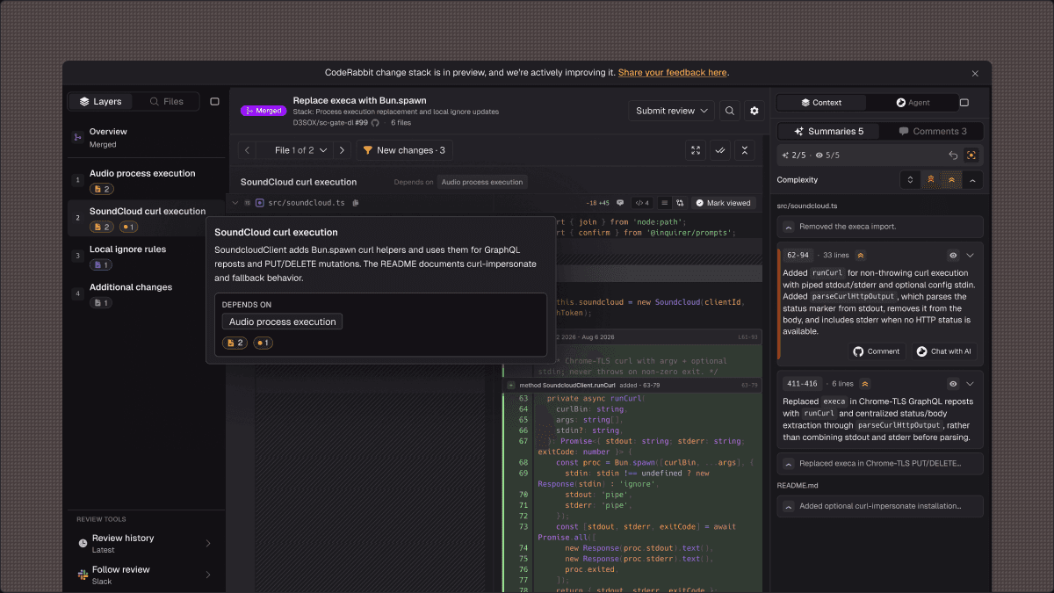Open the comment bubble icon on src/soundcloud.ts header
This screenshot has height=593, width=1054.
pos(620,203)
